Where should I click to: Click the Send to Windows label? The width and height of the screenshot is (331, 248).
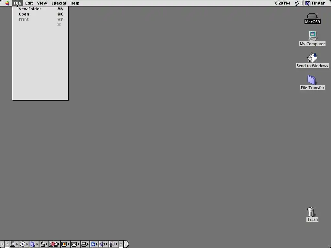[x=312, y=66]
